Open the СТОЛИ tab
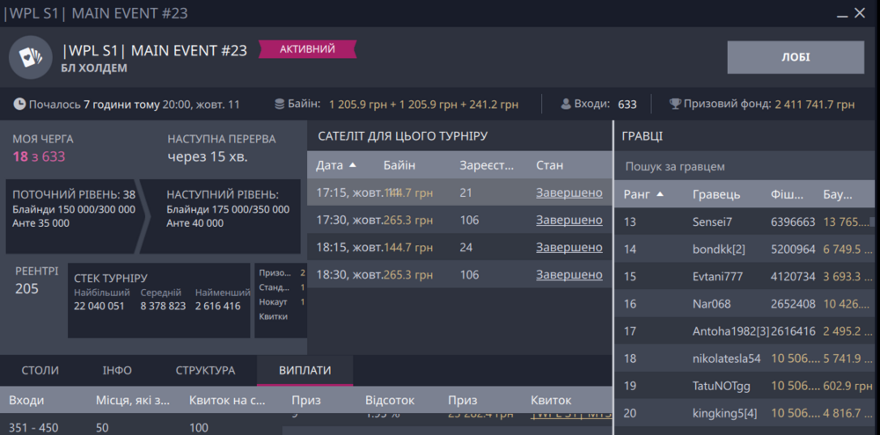The height and width of the screenshot is (435, 880). coord(40,370)
